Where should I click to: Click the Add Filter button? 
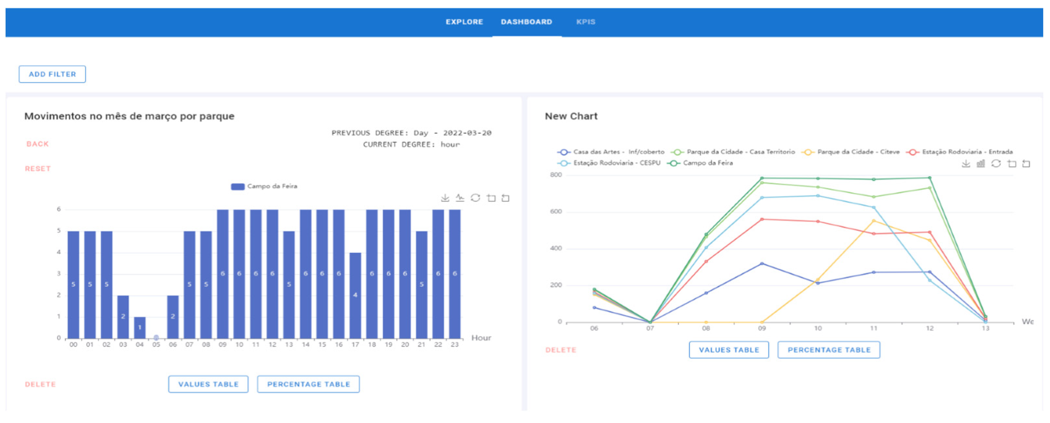[52, 74]
